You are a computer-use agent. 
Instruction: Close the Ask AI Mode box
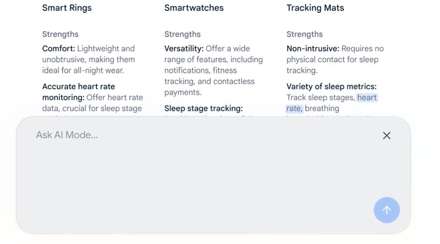tap(387, 135)
